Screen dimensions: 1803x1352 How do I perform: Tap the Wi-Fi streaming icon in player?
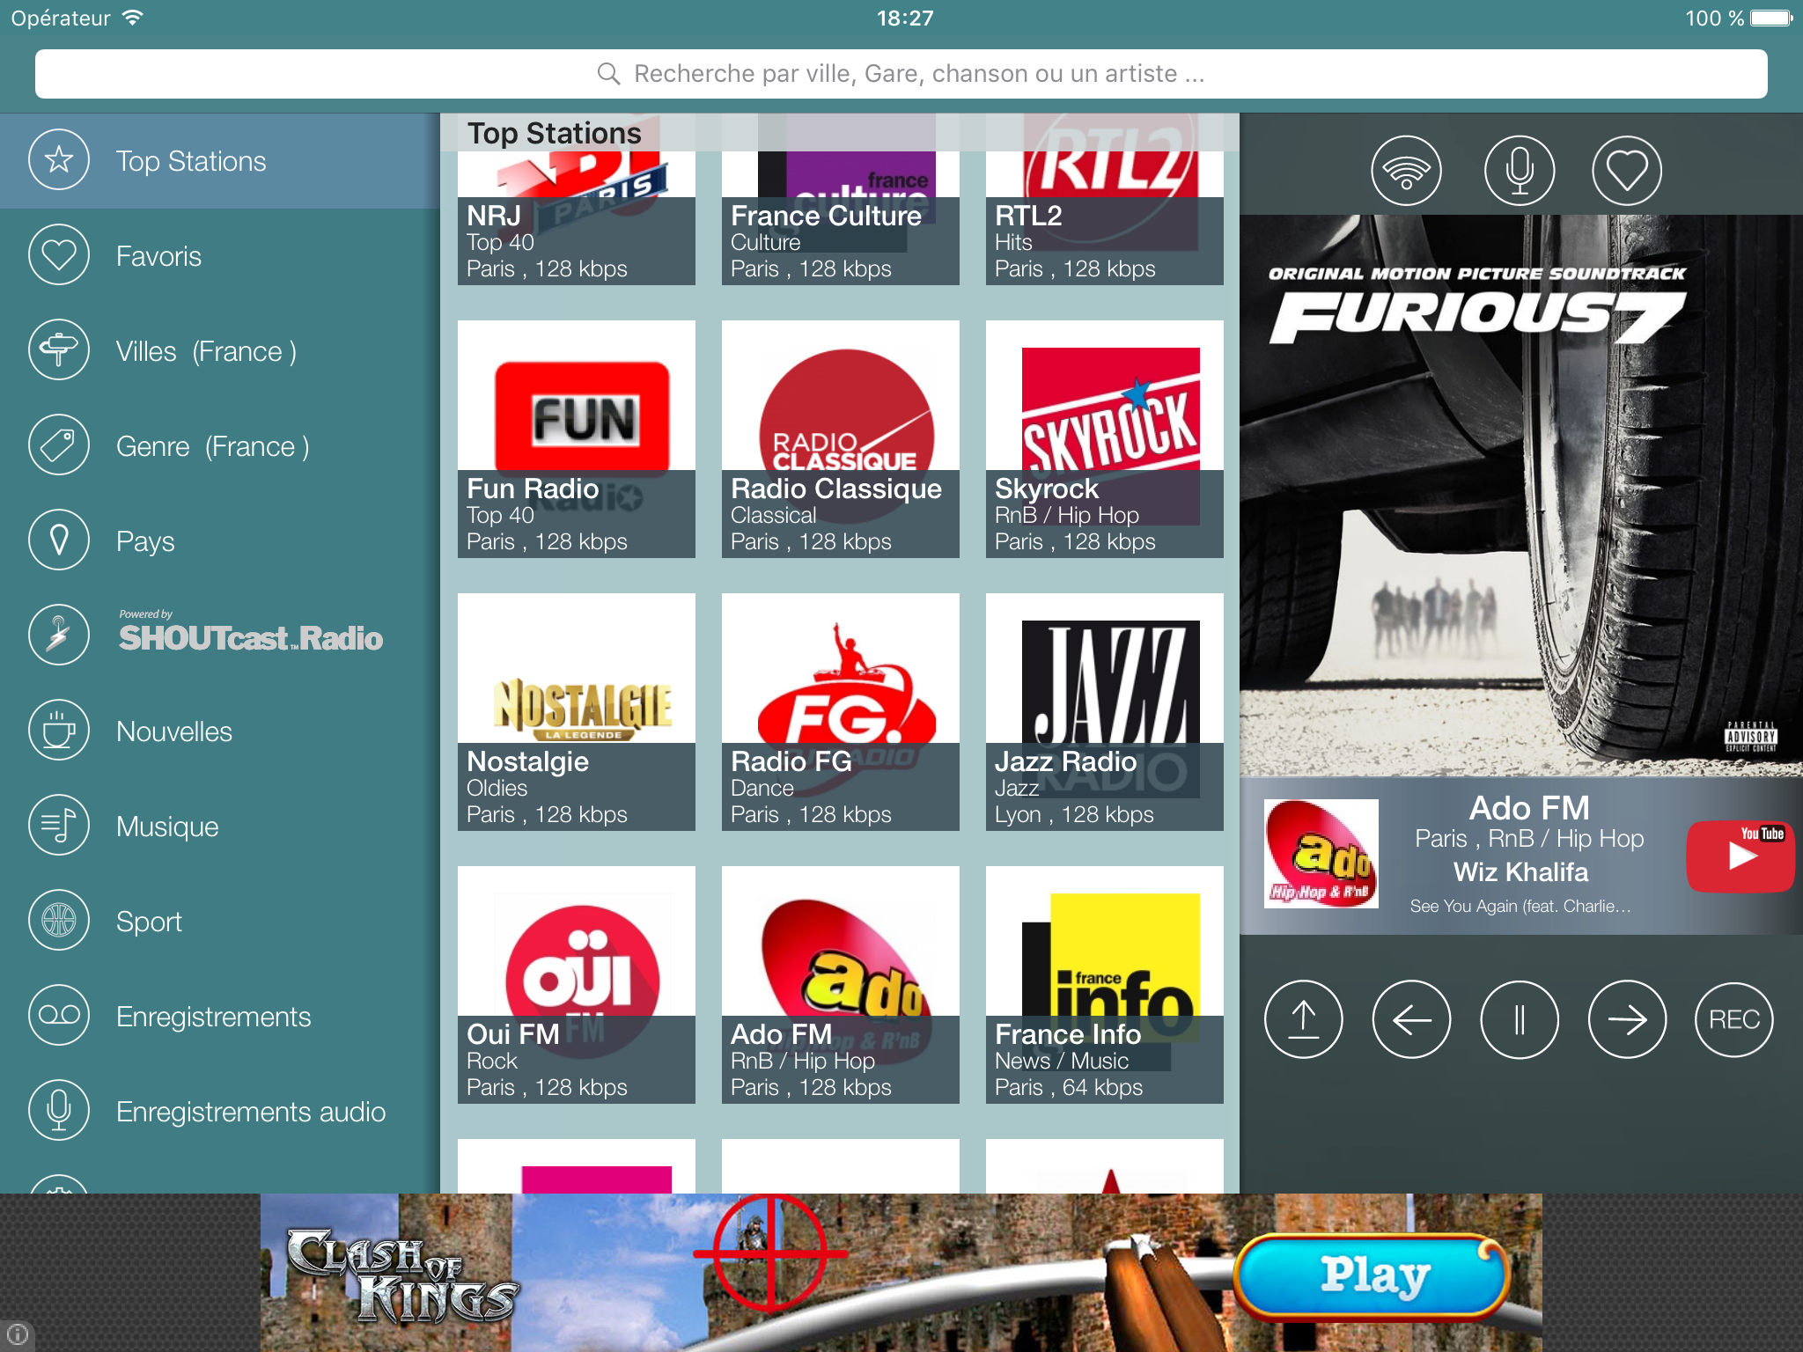click(x=1406, y=171)
